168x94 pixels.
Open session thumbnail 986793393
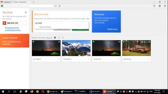pyautogui.click(x=136, y=48)
